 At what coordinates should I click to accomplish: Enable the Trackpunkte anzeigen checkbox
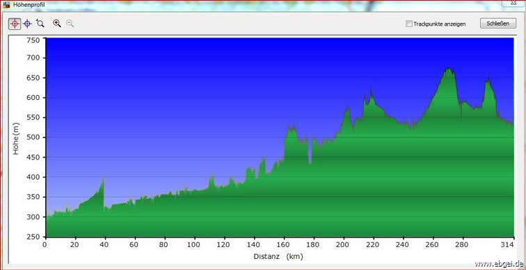pos(409,24)
